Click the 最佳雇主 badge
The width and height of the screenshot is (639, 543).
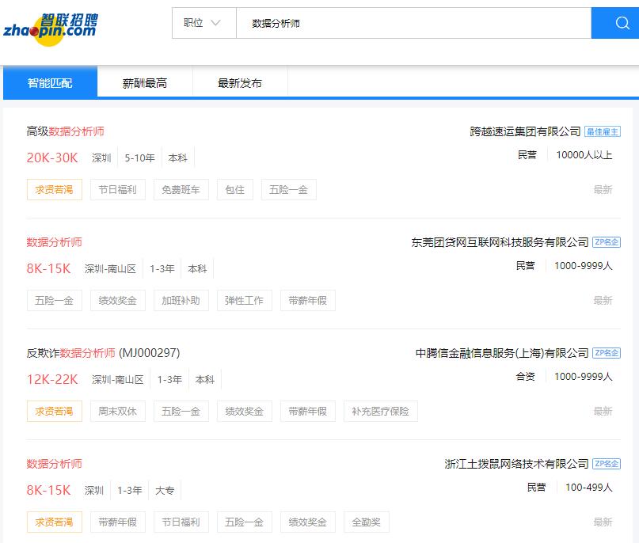click(x=603, y=131)
